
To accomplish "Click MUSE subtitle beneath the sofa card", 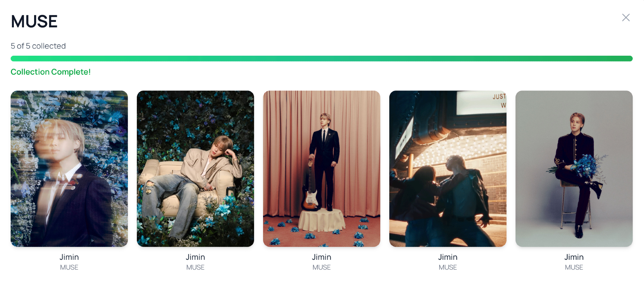I will [195, 267].
